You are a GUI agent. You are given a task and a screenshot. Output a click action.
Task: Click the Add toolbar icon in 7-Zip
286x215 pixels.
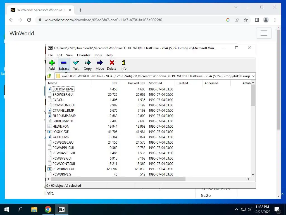[52, 65]
